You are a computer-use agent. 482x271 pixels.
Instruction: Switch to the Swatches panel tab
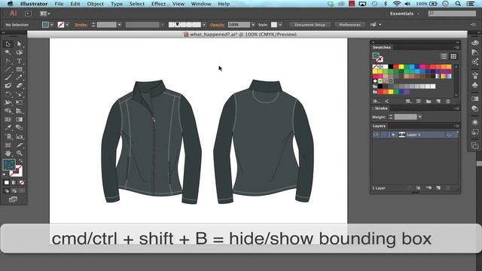tap(382, 47)
